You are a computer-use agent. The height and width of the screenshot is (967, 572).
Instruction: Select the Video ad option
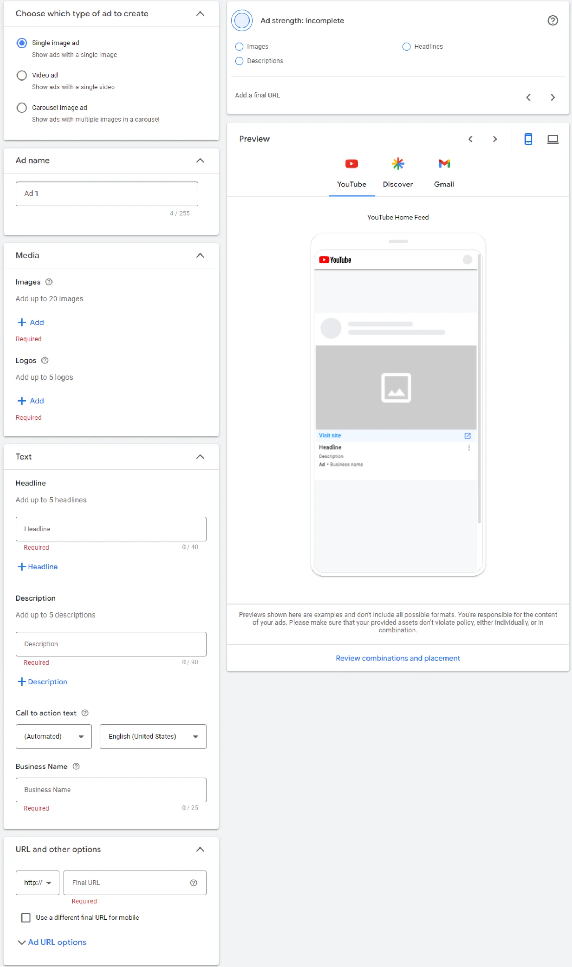point(21,75)
